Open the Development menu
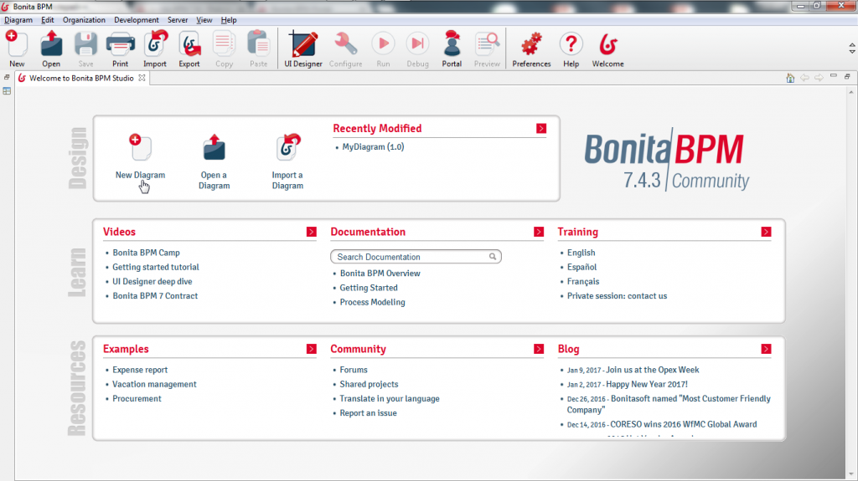This screenshot has height=481, width=858. click(137, 20)
